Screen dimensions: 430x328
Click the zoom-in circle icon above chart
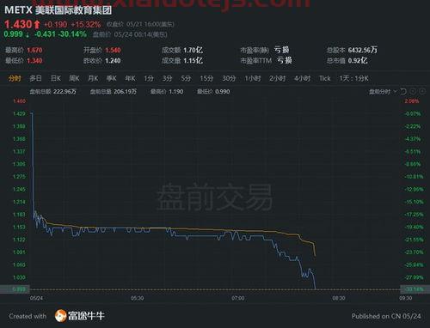click(x=422, y=91)
